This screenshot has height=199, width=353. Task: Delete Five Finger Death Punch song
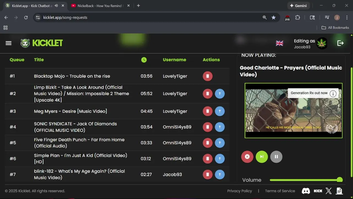click(208, 143)
